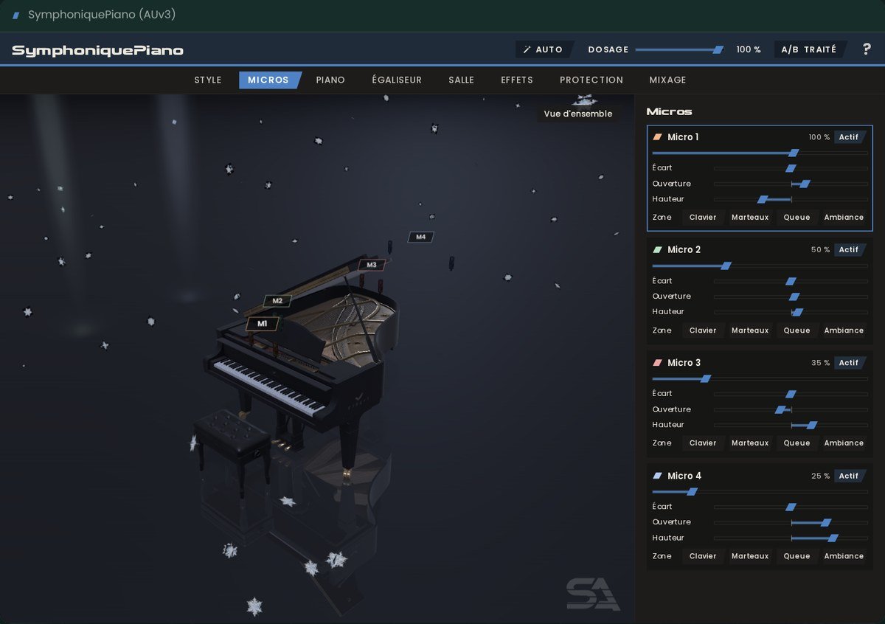Click the SymphoniquePiano logo text
The width and height of the screenshot is (885, 624).
97,50
